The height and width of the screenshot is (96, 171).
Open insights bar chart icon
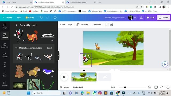click(x=141, y=18)
